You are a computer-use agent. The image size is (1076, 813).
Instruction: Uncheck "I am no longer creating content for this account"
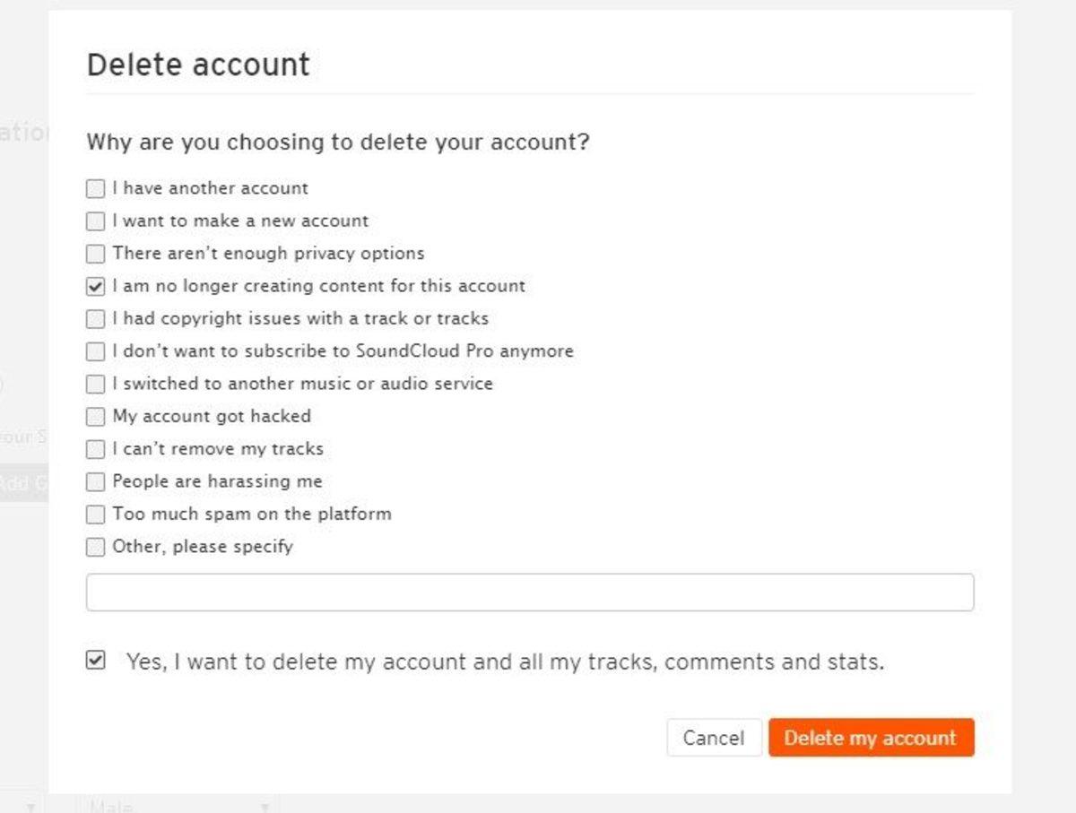coord(95,286)
